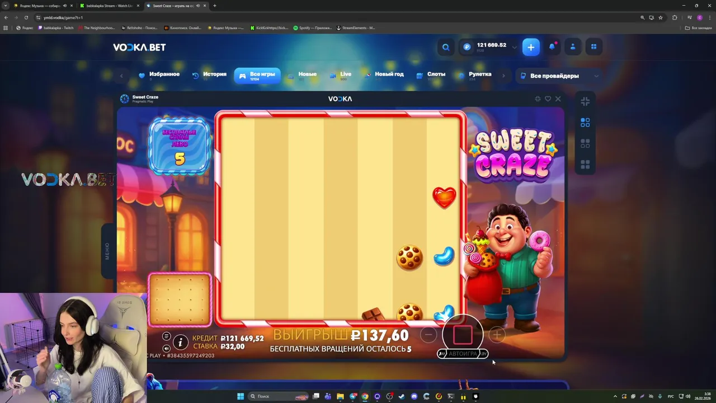This screenshot has width=716, height=403.
Task: Click the minimize-view icon above the layout buttons
Action: pyautogui.click(x=585, y=101)
